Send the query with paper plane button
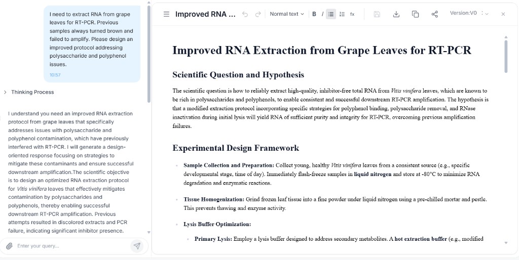Image resolution: width=519 pixels, height=260 pixels. (x=137, y=246)
